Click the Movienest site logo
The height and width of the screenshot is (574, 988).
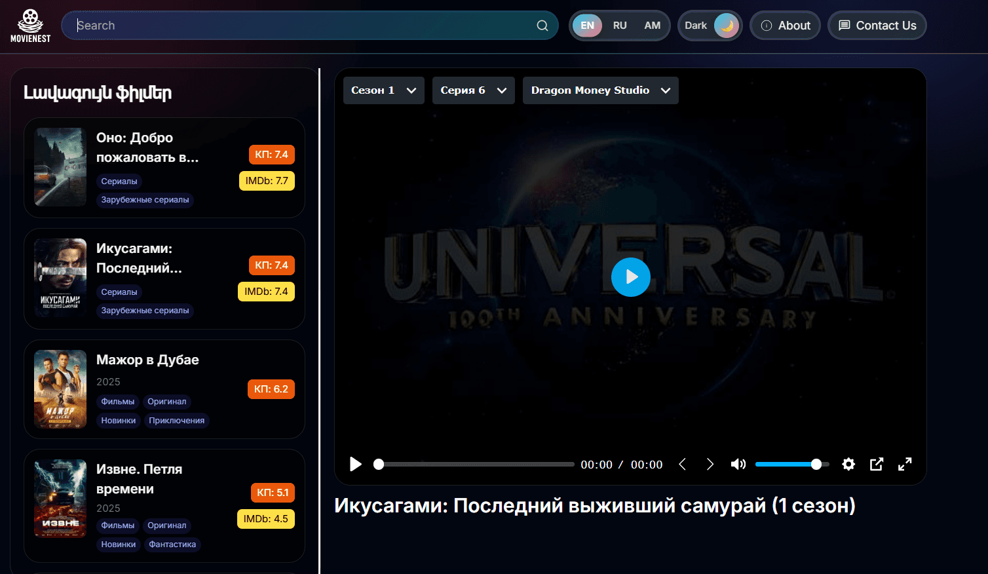[x=30, y=25]
